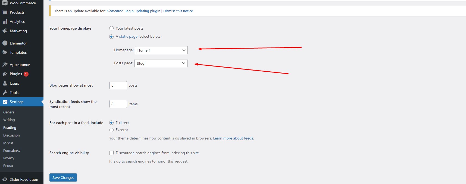Viewport: 466px width, 184px height.
Task: Click the Products box icon in sidebar
Action: pos(5,12)
